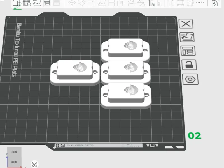Select the Paint bucket color painting tool
Screen dimensions: 224x168
pyautogui.click(x=141, y=3)
